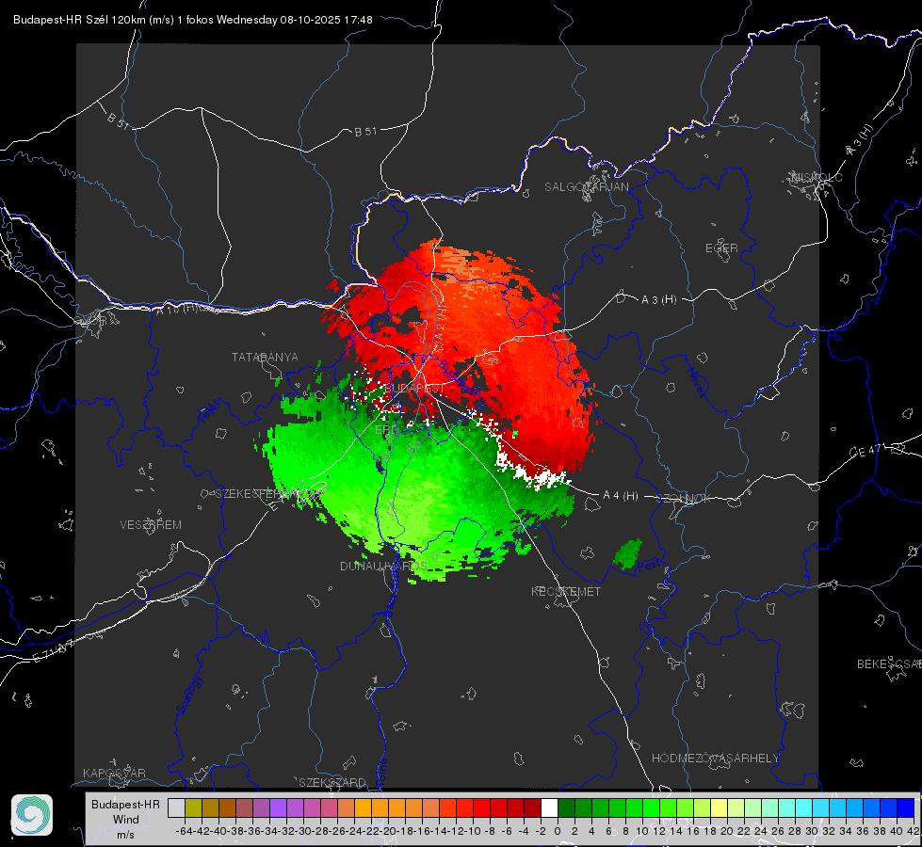The image size is (922, 847).
Task: Click the ÉRD label south of Budapest
Action: (386, 430)
